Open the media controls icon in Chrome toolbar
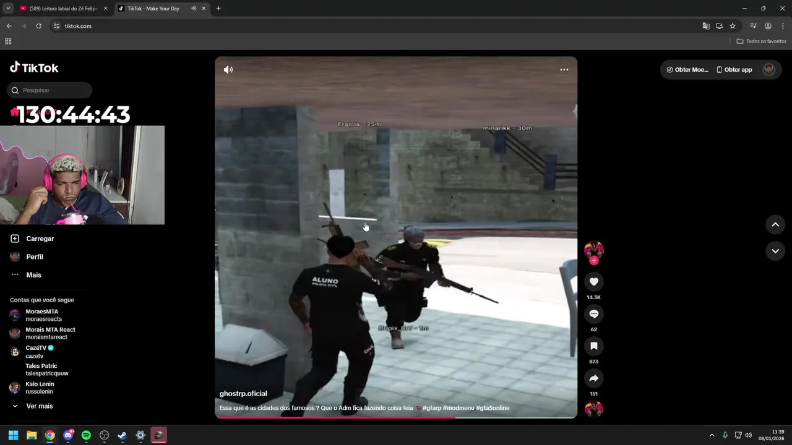Screen dimensions: 792x445 coord(753,26)
